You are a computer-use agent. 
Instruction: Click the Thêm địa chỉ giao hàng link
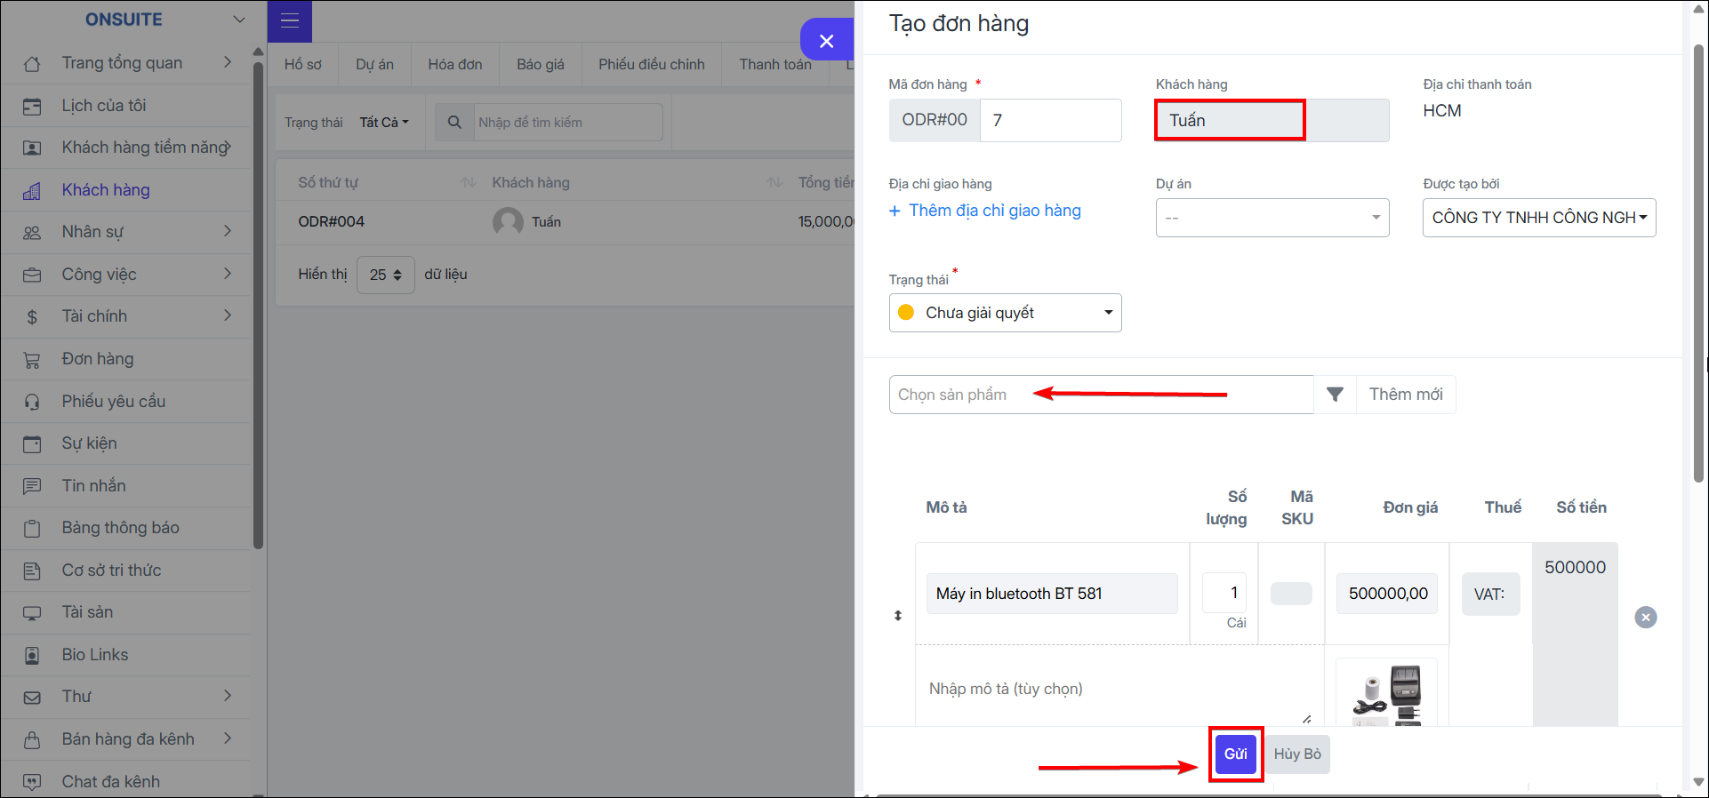pos(985,211)
